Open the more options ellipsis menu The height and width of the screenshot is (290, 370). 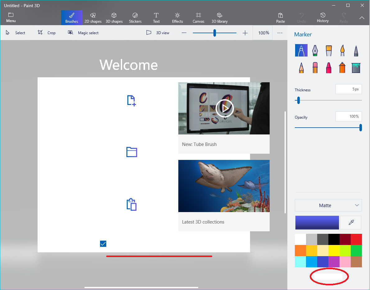point(280,33)
